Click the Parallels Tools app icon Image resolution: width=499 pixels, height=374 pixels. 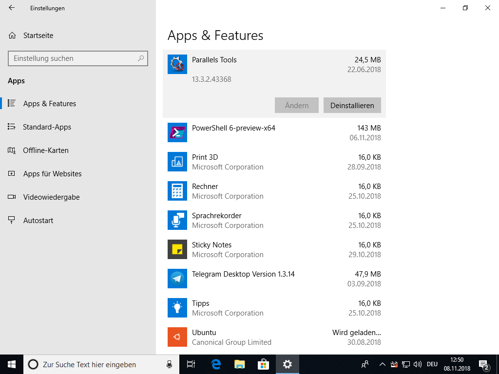[x=177, y=64]
